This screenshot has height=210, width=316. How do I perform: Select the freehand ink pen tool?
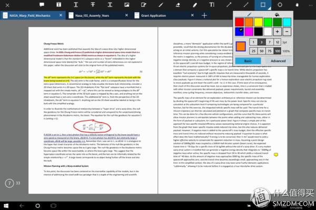click(161, 5)
